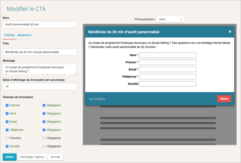Disable Obligatoire for the Téléphone field
The width and height of the screenshot is (241, 163).
pyautogui.click(x=44, y=130)
